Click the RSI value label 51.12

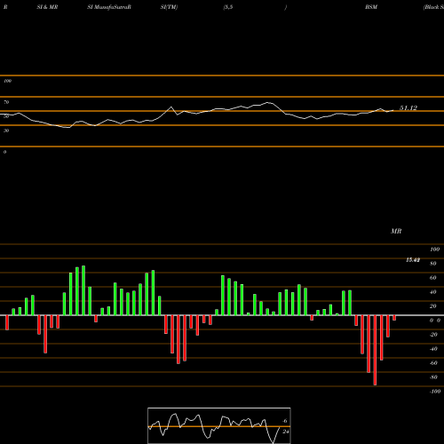click(x=408, y=108)
